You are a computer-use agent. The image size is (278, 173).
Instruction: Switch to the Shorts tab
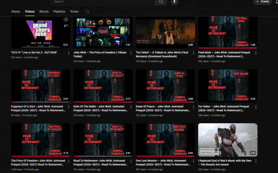(x=44, y=12)
